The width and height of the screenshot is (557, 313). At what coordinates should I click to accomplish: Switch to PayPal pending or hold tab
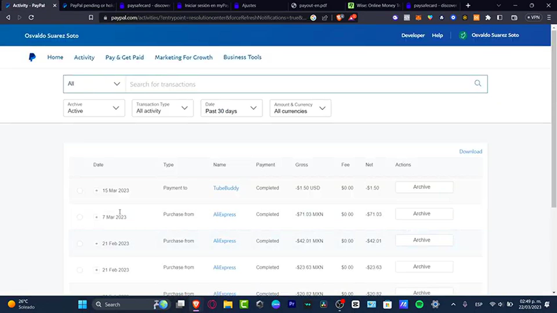(88, 5)
